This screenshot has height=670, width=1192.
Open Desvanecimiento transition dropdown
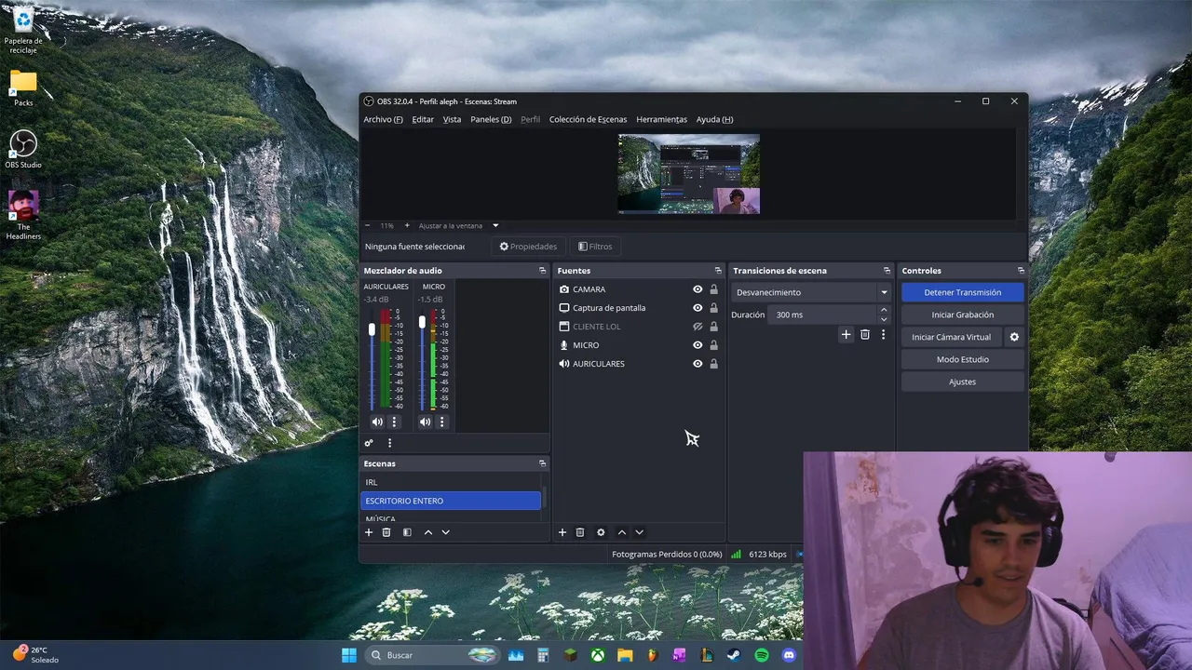[811, 292]
